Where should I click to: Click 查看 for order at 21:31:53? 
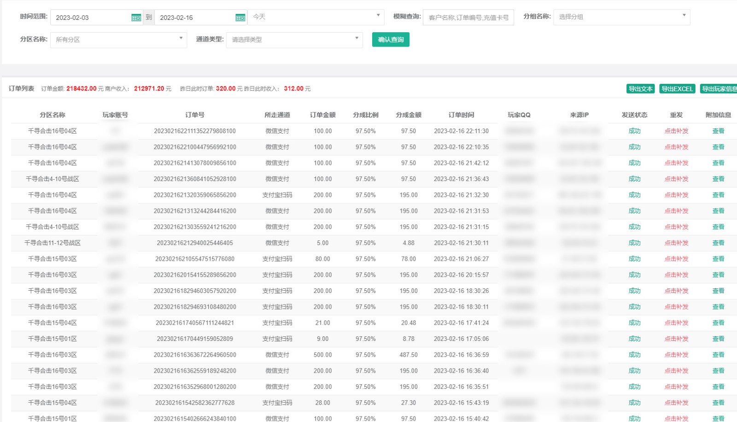[x=718, y=211]
